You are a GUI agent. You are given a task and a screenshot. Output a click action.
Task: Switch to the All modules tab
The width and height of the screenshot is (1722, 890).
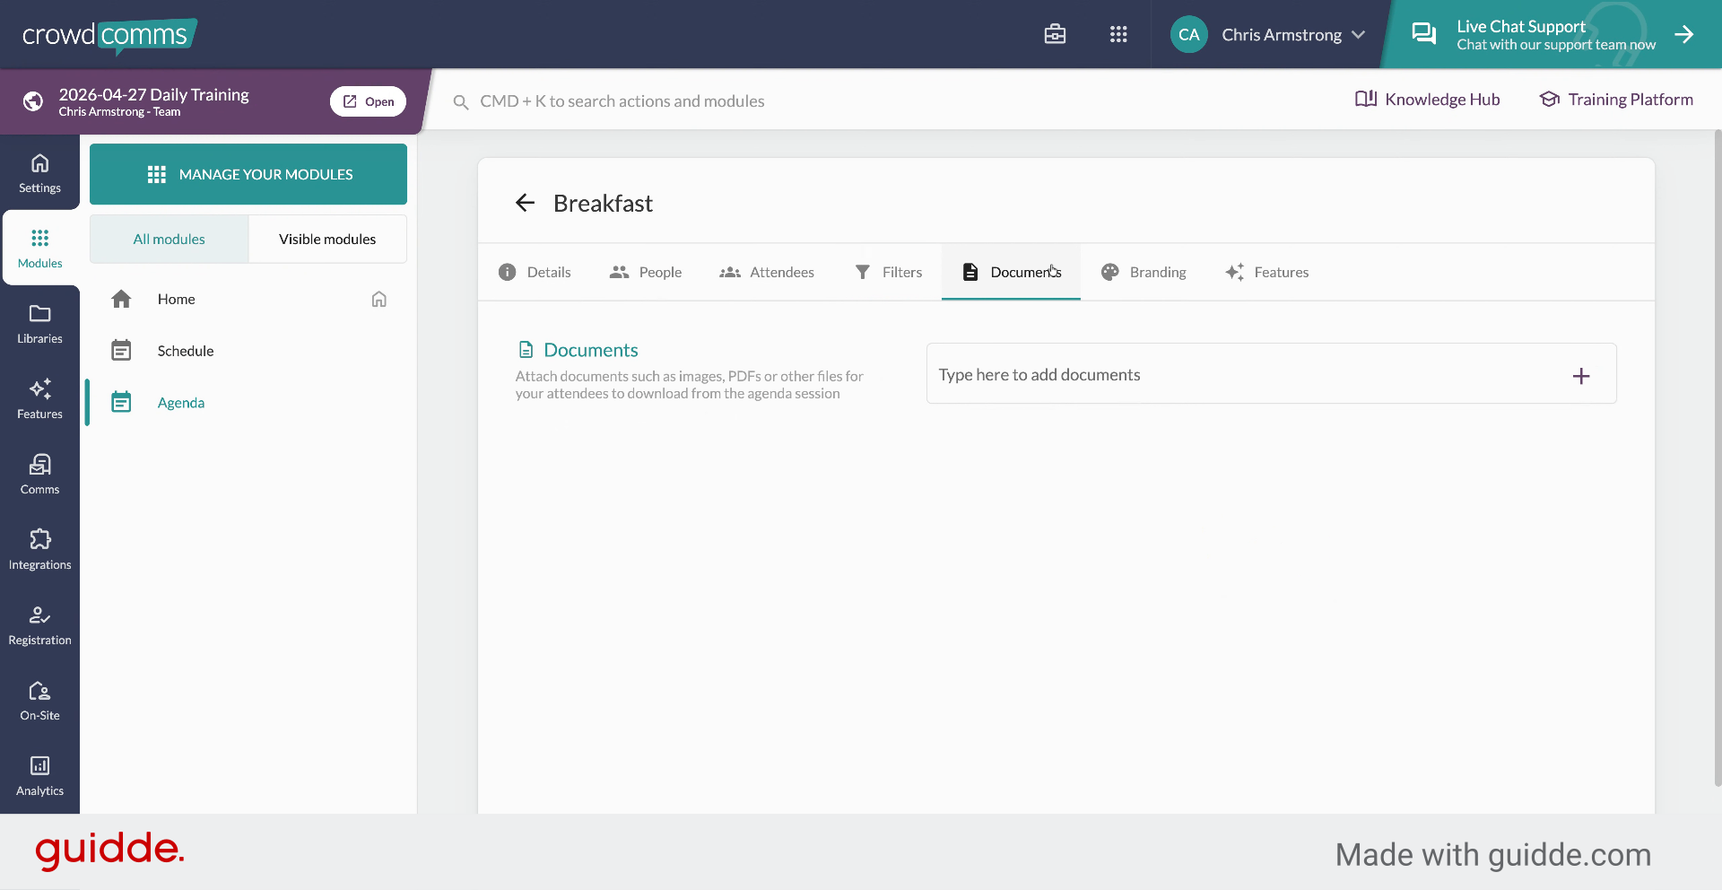(x=169, y=239)
